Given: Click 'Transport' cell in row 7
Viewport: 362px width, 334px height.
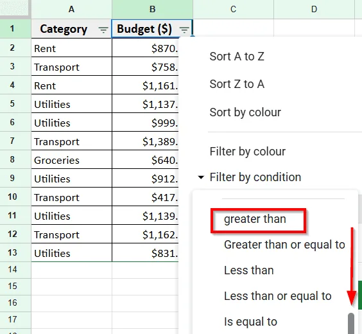Looking at the screenshot, I should pyautogui.click(x=72, y=141).
